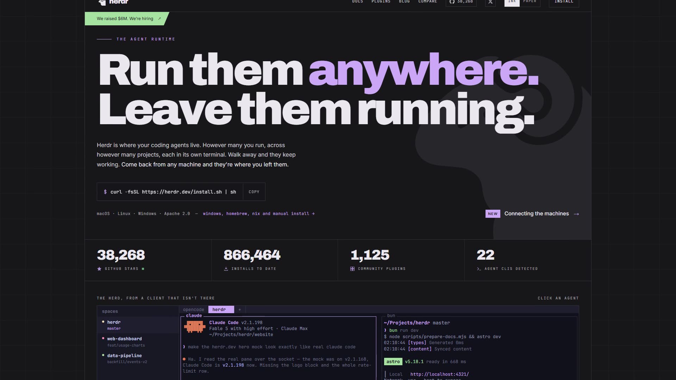The width and height of the screenshot is (676, 380).
Task: Click the curl install command text
Action: click(x=173, y=192)
